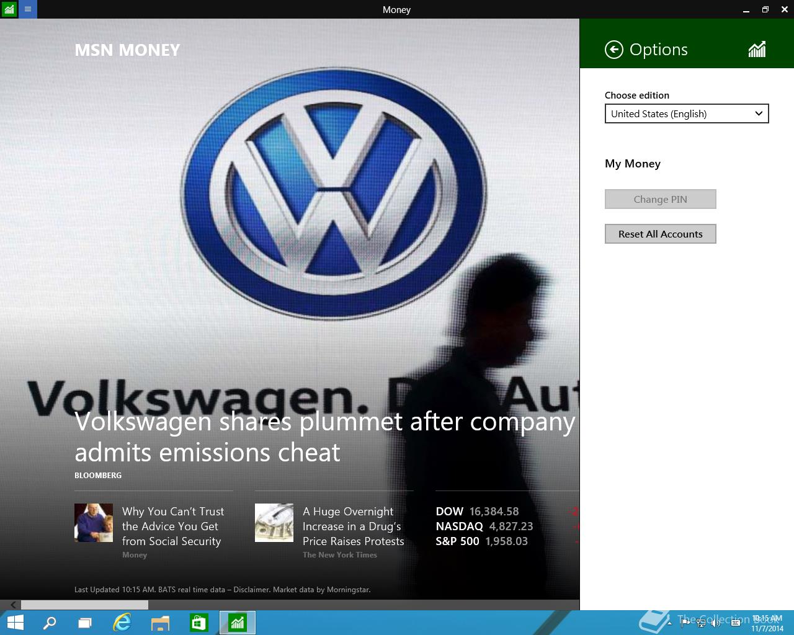
Task: Click the taskbar clock and date
Action: [767, 623]
